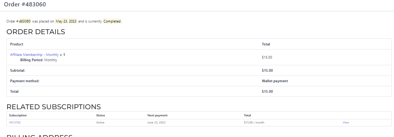Click the Active subscription status
The height and width of the screenshot is (137, 394).
click(100, 122)
